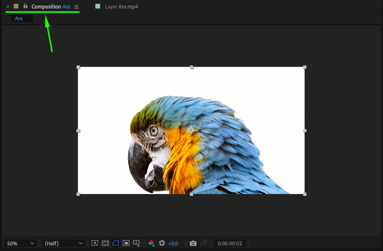The height and width of the screenshot is (251, 383).
Task: Open the resolution dropdown showing Half
Action: click(63, 243)
